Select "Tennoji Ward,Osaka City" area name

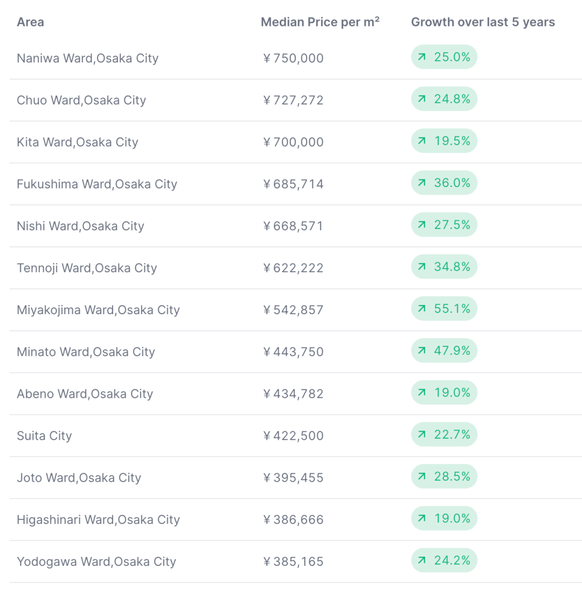pos(87,268)
